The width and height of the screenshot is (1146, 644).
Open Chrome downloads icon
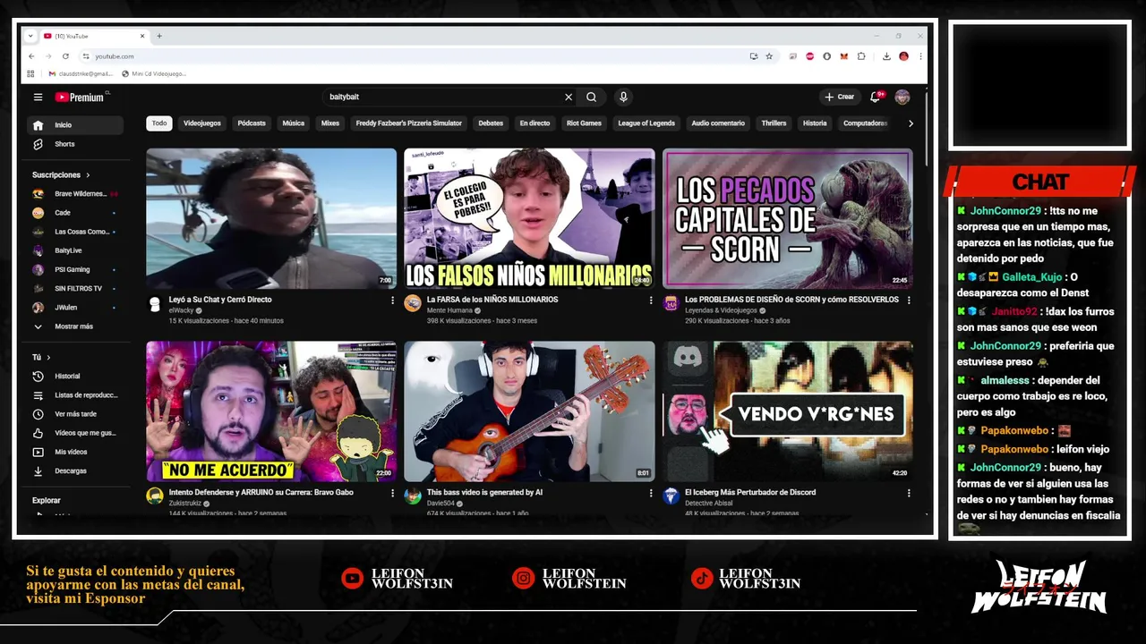pyautogui.click(x=886, y=56)
